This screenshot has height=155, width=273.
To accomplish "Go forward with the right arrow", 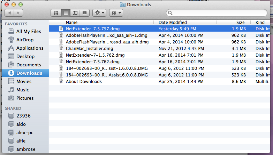I will 18,13.
